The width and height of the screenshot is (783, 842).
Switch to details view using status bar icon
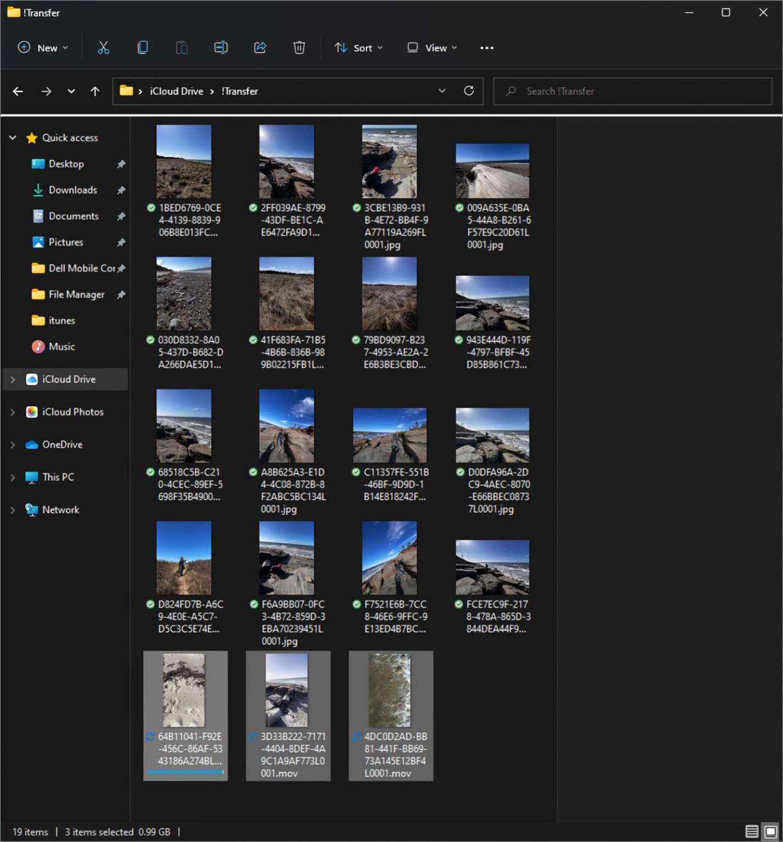pos(752,831)
